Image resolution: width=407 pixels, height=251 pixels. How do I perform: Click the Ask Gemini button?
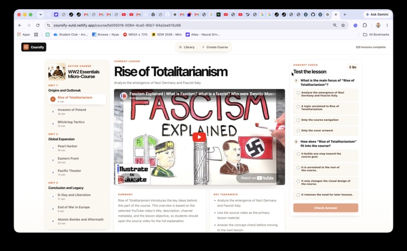click(377, 15)
